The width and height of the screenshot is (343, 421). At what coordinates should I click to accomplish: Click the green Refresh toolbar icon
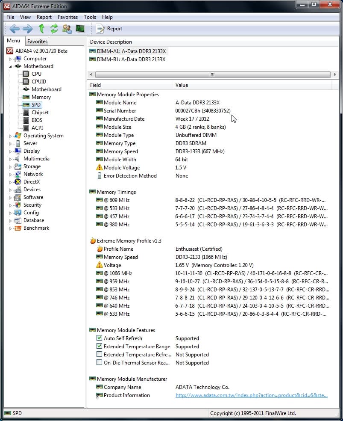point(54,29)
